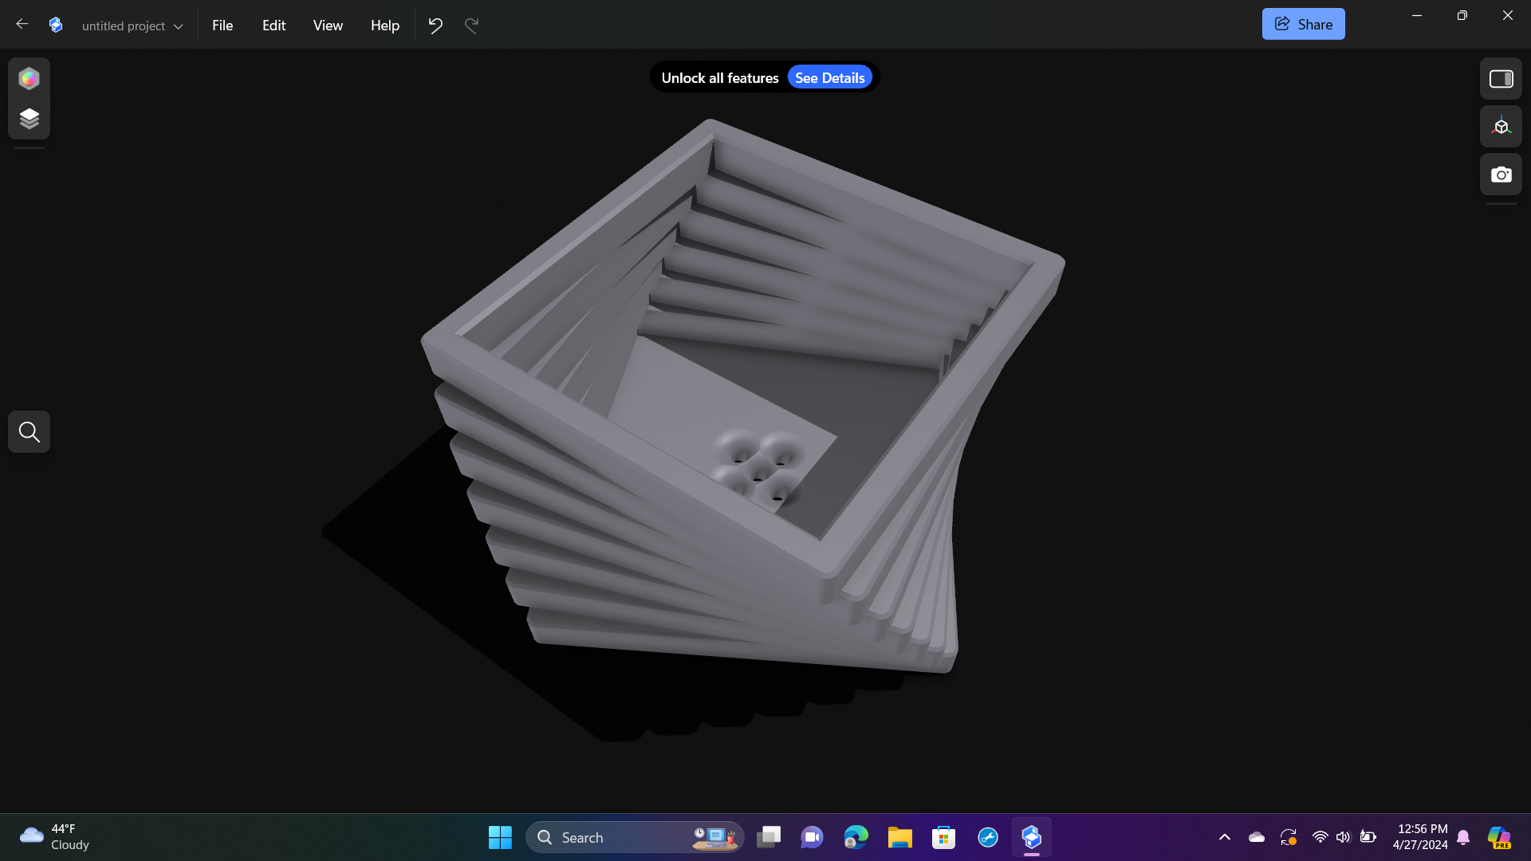Click the battery status tray icon

pos(1368,837)
